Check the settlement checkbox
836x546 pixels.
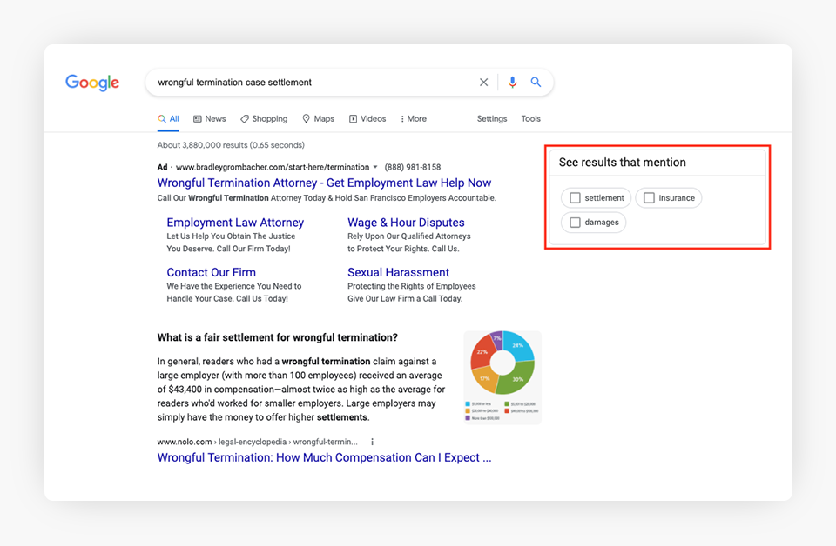[x=575, y=198]
